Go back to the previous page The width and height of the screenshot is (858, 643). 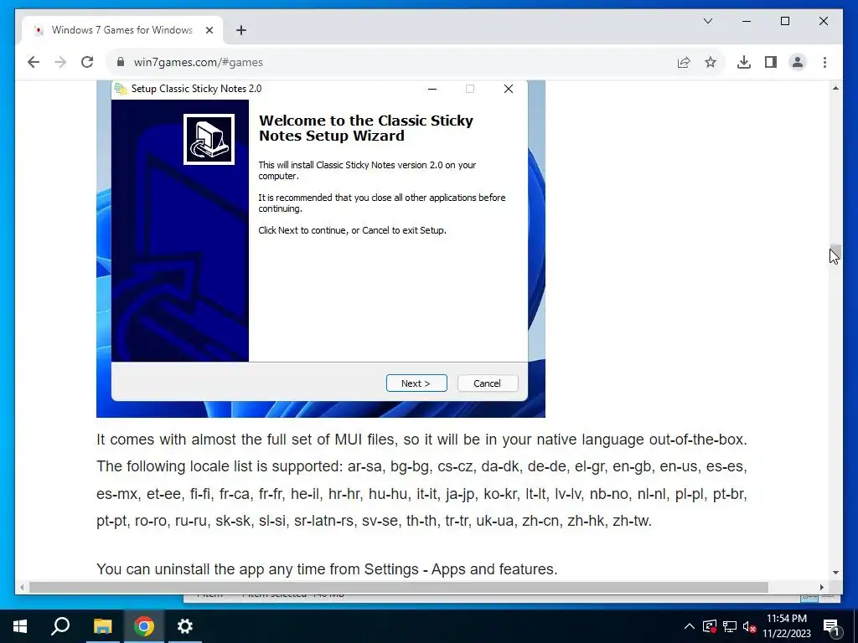coord(34,62)
